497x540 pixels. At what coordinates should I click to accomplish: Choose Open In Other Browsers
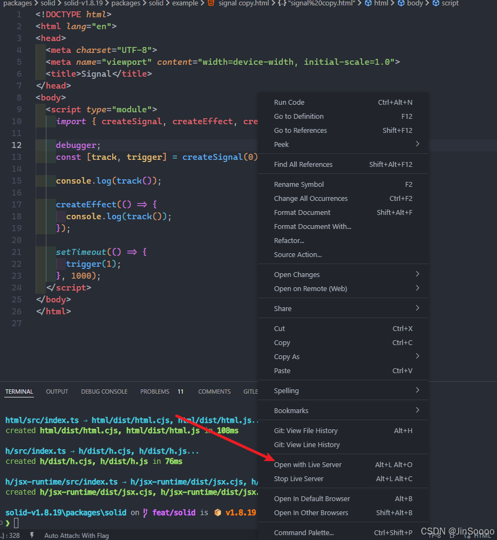click(343, 513)
